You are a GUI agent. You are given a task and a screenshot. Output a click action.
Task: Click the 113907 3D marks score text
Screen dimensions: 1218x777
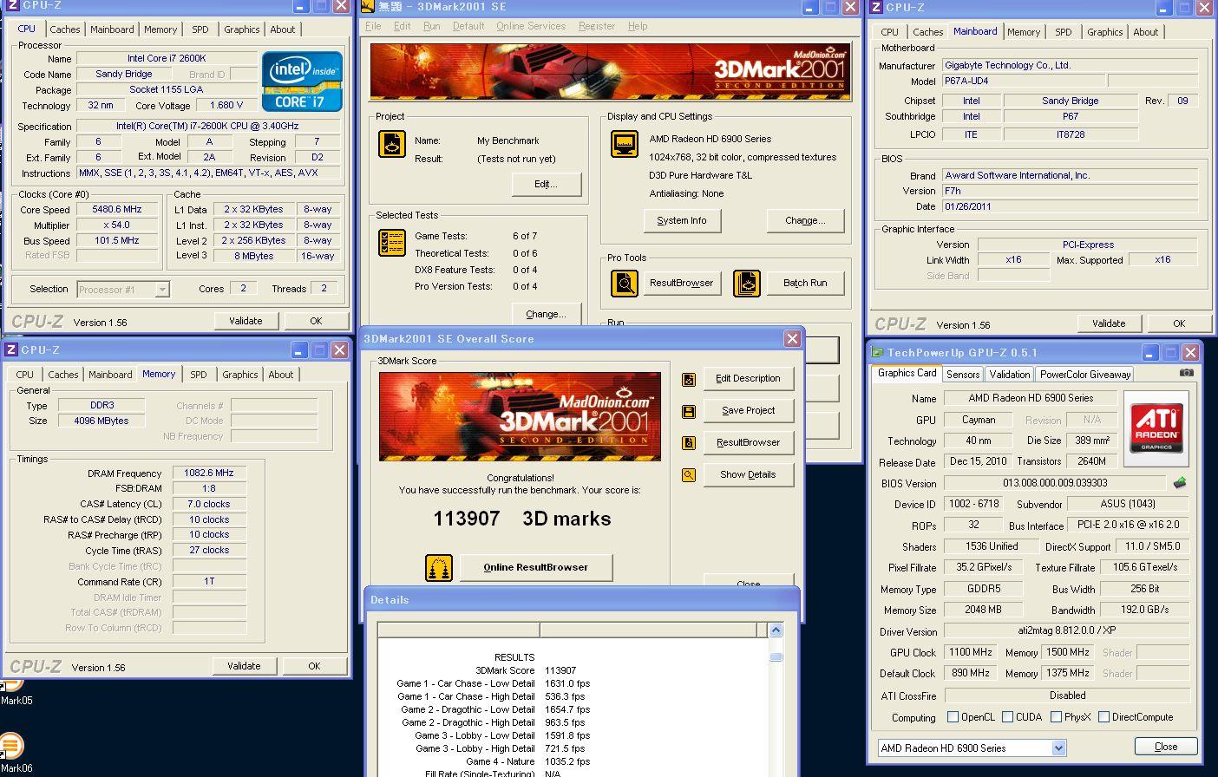522,519
